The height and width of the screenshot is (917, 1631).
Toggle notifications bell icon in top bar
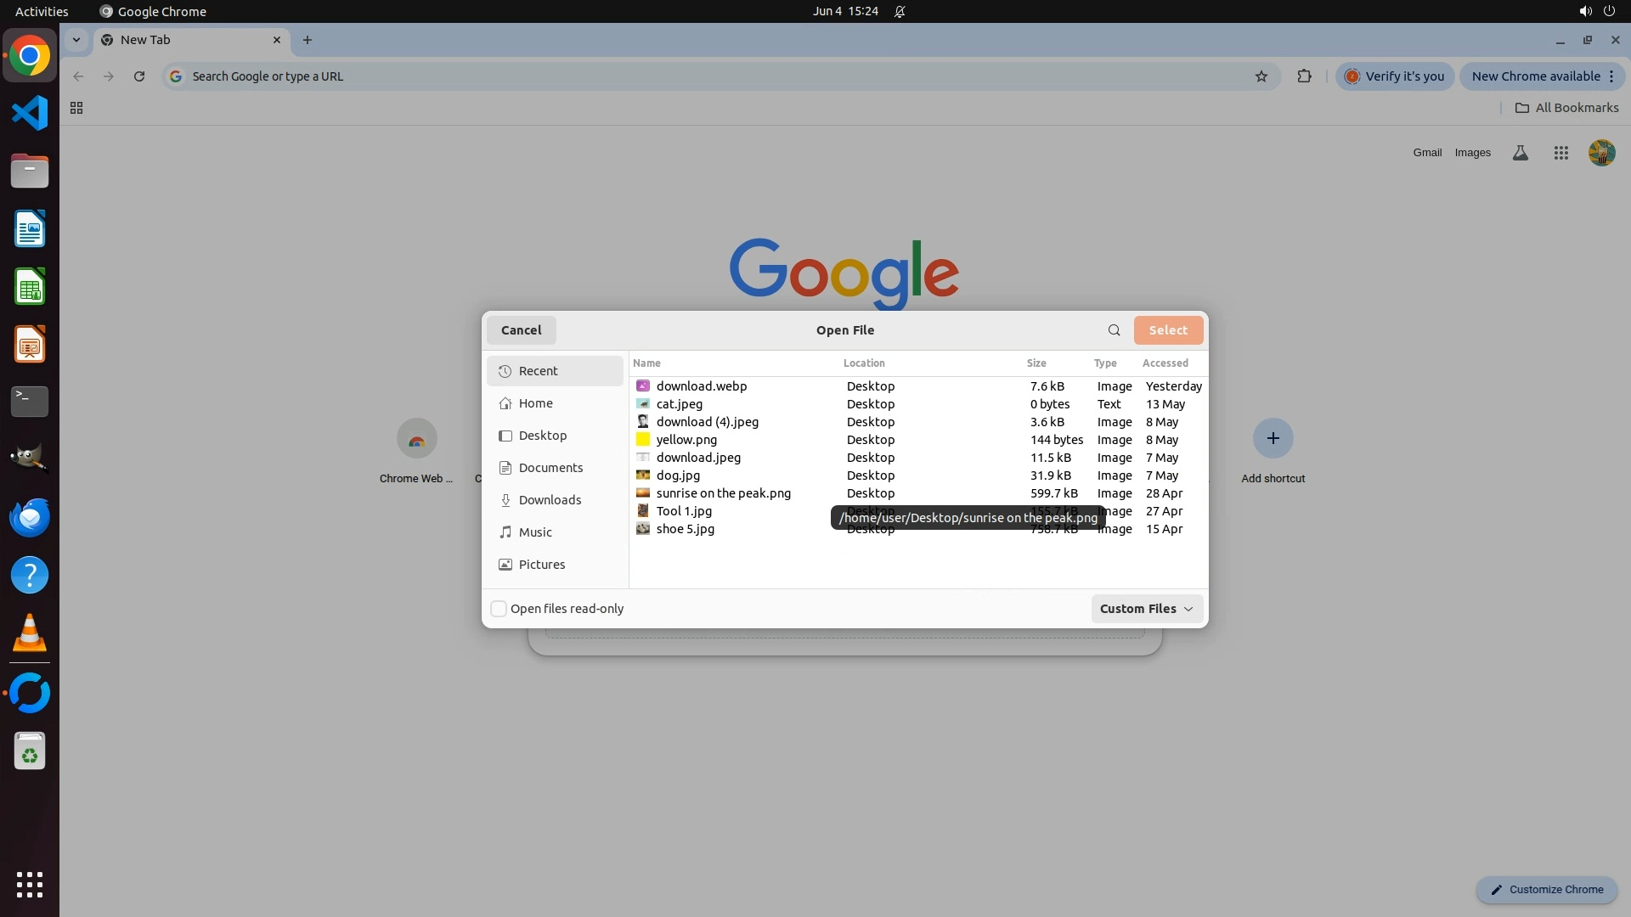coord(900,12)
